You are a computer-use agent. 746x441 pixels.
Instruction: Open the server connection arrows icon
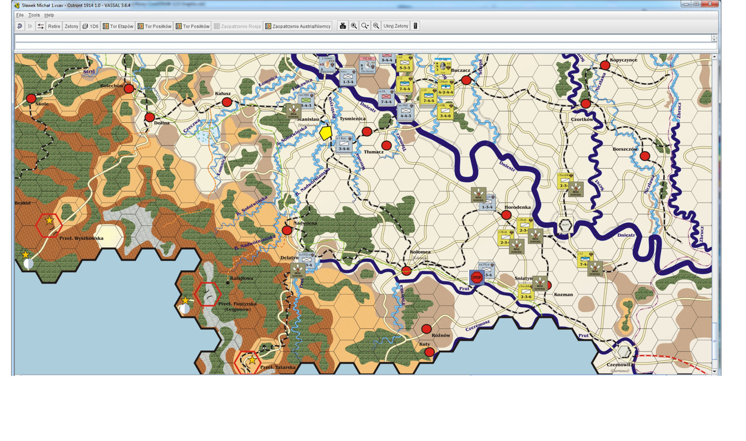click(40, 26)
